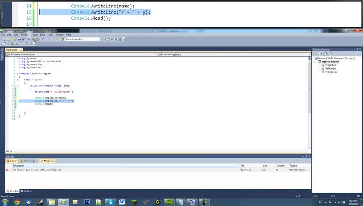Open the Data menu
This screenshot has height=206, width=363.
42,35
